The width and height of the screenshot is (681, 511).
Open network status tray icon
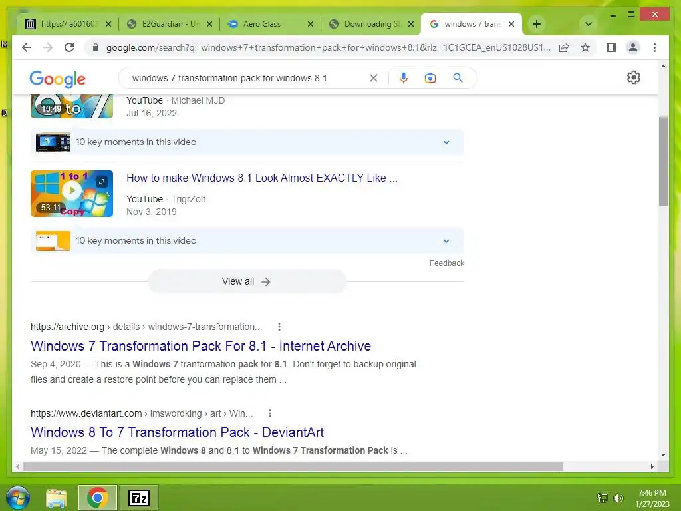[603, 498]
